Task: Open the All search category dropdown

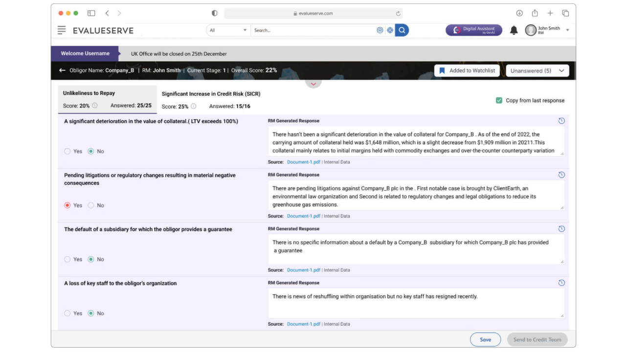Action: [x=228, y=30]
